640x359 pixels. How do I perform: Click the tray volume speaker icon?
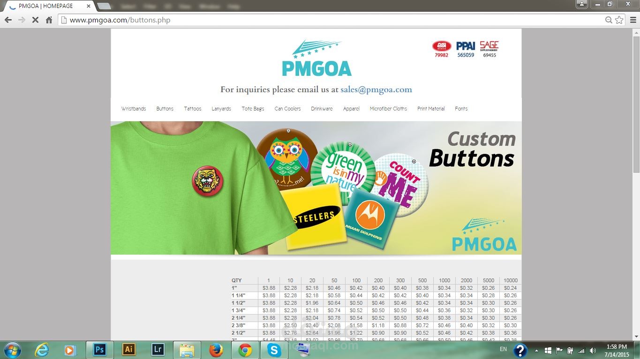[x=593, y=350]
